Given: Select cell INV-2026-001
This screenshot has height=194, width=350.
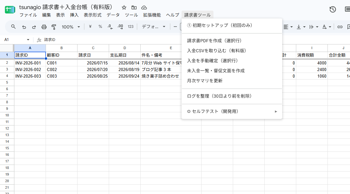Looking at the screenshot, I should click(x=30, y=63).
